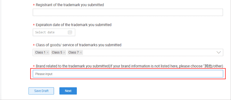
Task: Expand the class dropdown chevron arrow
Action: 219,53
